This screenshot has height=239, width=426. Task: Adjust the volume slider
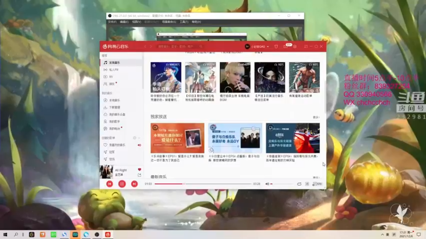pyautogui.click(x=282, y=184)
